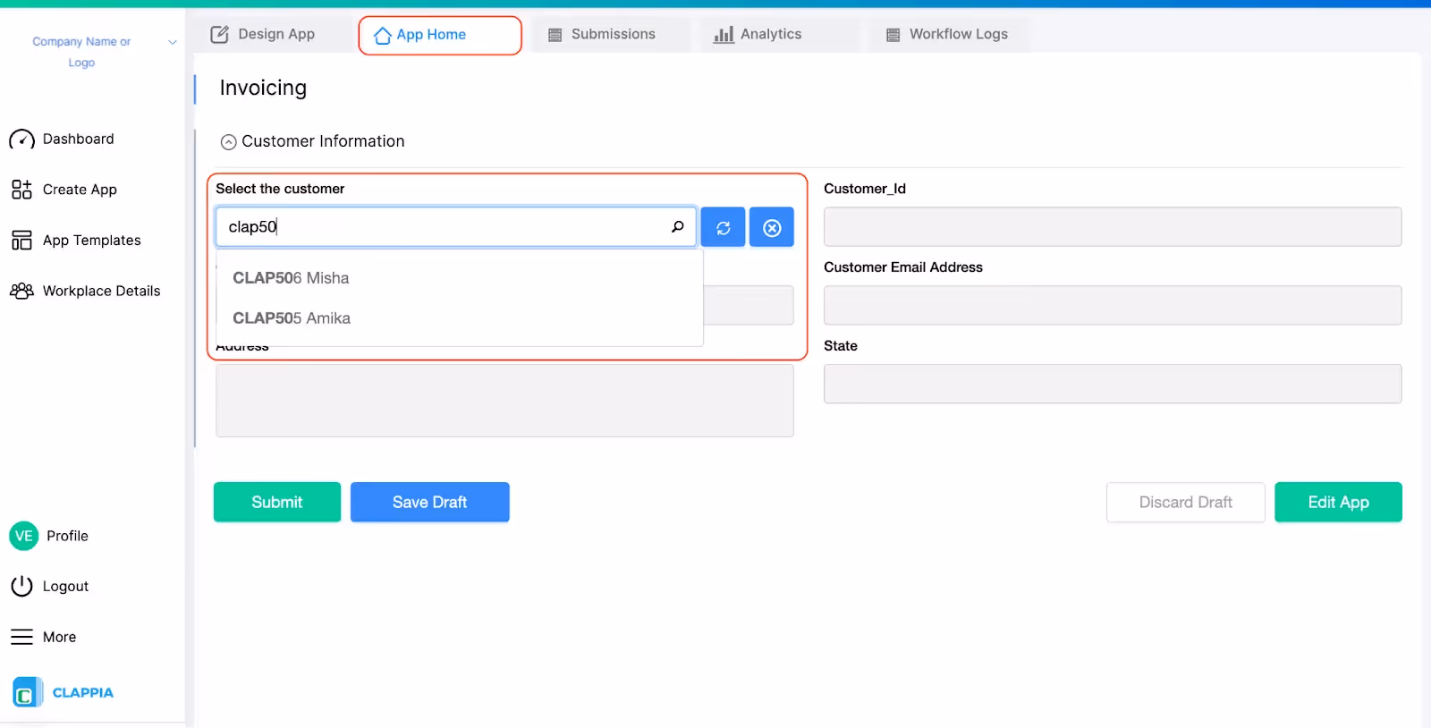Click the Submissions list icon
This screenshot has height=728, width=1431.
[x=555, y=35]
